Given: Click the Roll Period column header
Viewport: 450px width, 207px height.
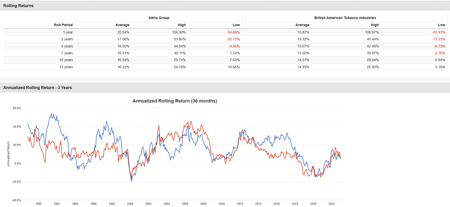Looking at the screenshot, I should tap(63, 25).
